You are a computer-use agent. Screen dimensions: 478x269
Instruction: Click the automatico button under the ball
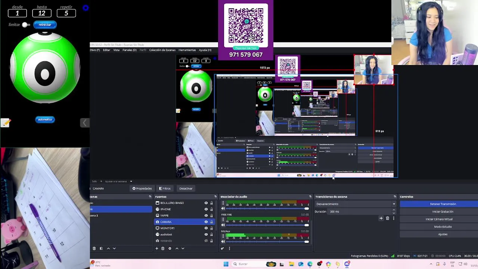45,120
